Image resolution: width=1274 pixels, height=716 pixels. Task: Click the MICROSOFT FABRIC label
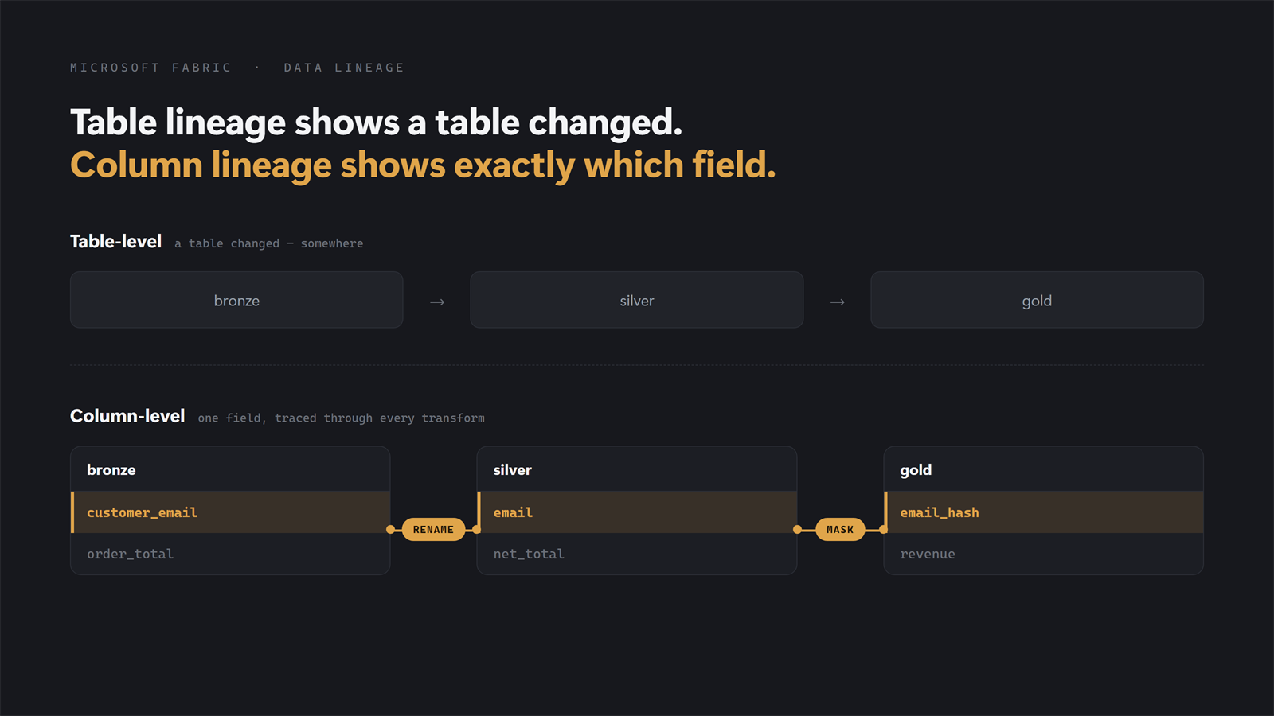150,68
